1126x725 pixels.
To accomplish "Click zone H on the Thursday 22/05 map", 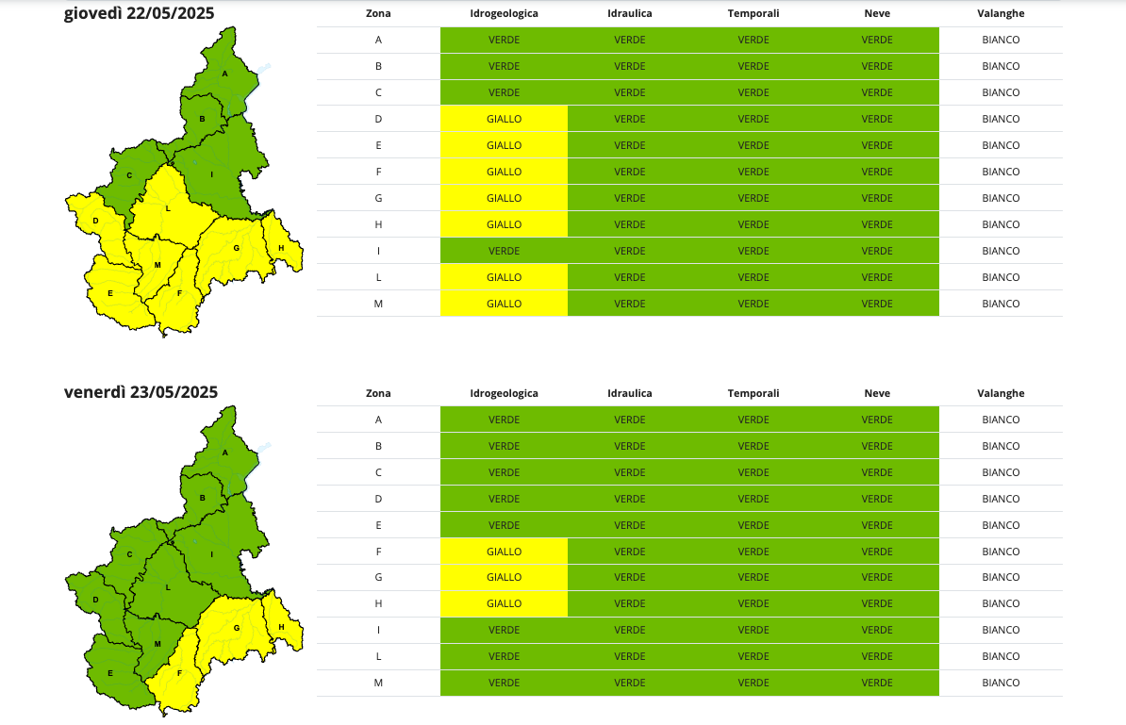I will click(282, 248).
